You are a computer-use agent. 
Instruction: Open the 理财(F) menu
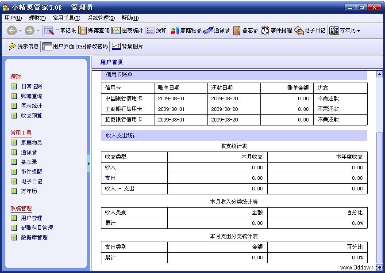tap(37, 18)
